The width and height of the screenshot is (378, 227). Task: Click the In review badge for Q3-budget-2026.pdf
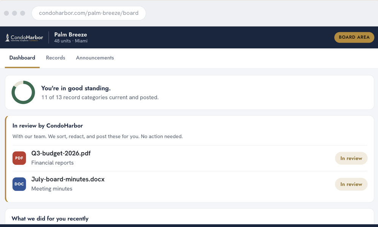[x=351, y=158]
